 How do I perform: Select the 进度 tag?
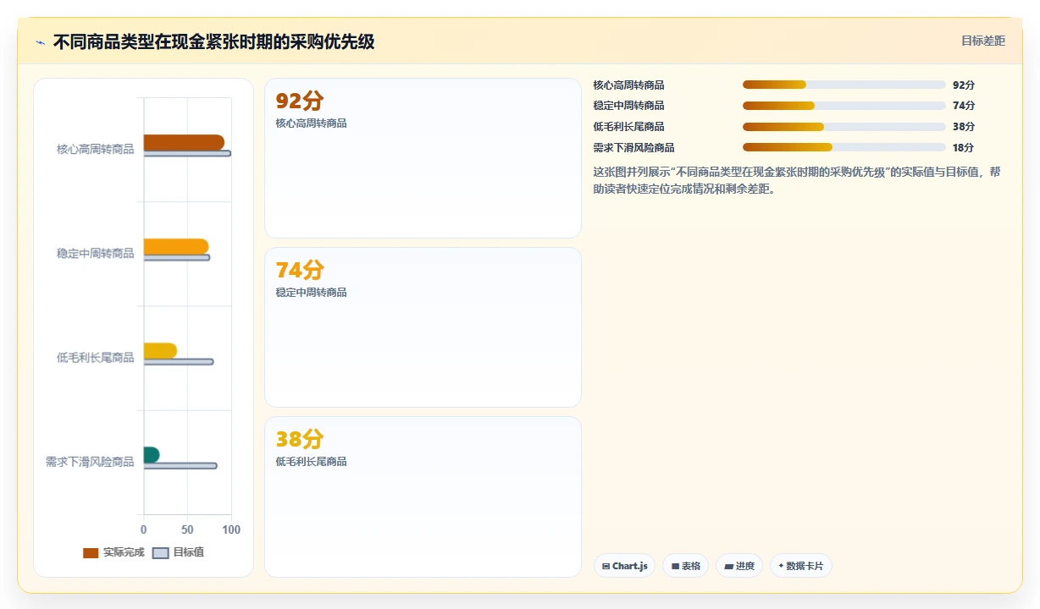coord(739,566)
